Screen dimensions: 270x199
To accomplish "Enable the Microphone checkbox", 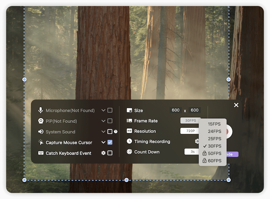I will [x=110, y=111].
